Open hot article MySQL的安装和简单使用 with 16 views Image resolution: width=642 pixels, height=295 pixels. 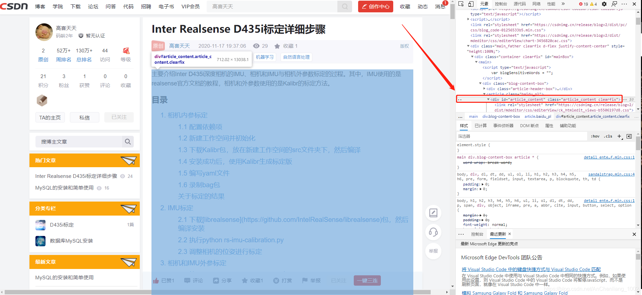(x=65, y=188)
